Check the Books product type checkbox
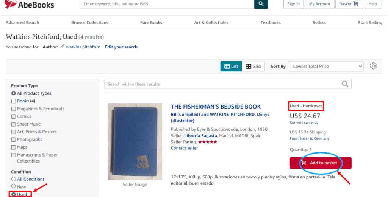 click(13, 101)
